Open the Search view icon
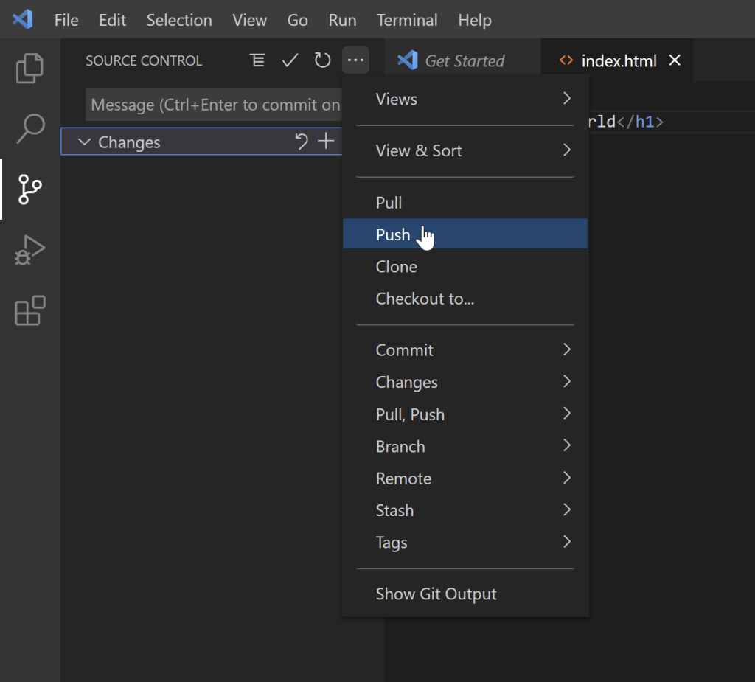This screenshot has height=682, width=755. 29,128
